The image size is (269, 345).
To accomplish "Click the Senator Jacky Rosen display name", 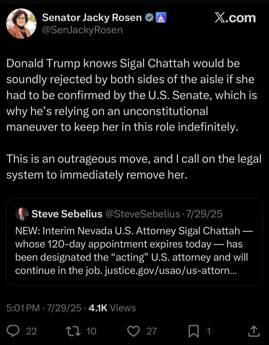I will [x=92, y=18].
